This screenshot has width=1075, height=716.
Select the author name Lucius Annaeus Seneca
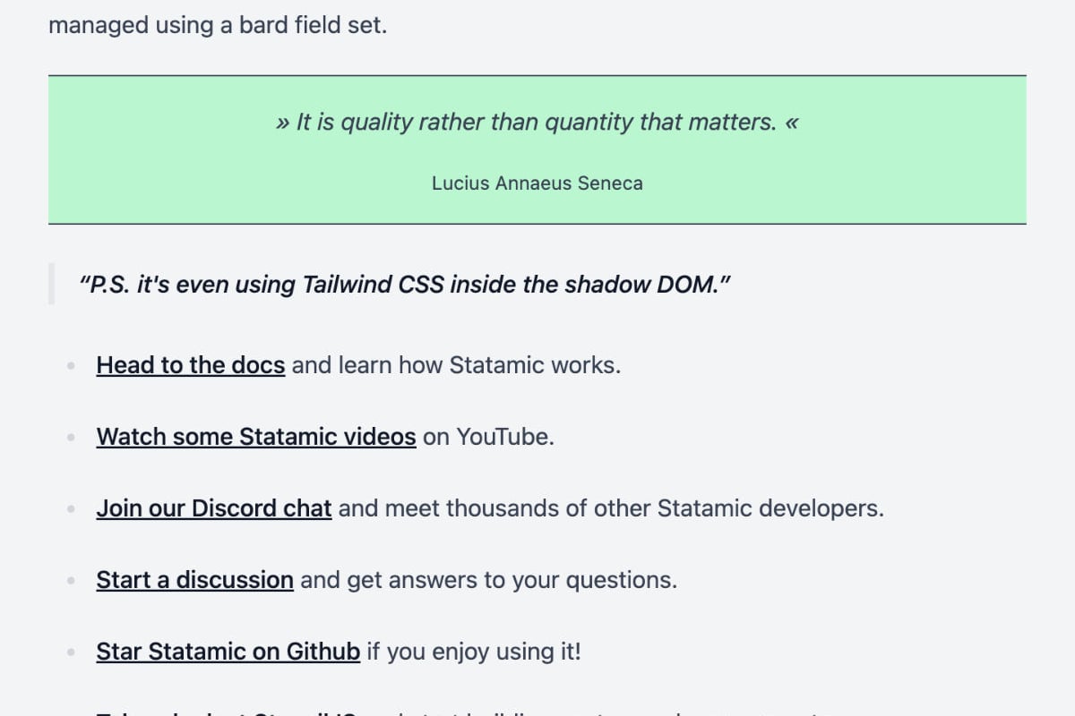tap(537, 183)
